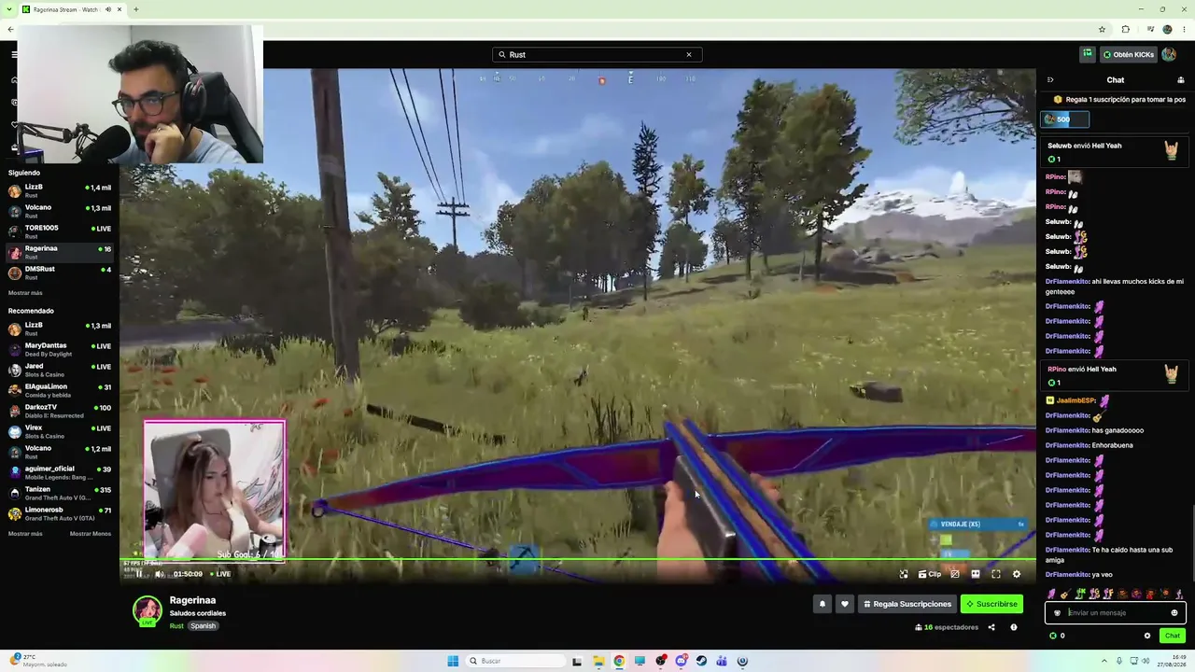Image resolution: width=1195 pixels, height=672 pixels.
Task: Expand recommended list with Mostrar más
Action: point(25,534)
